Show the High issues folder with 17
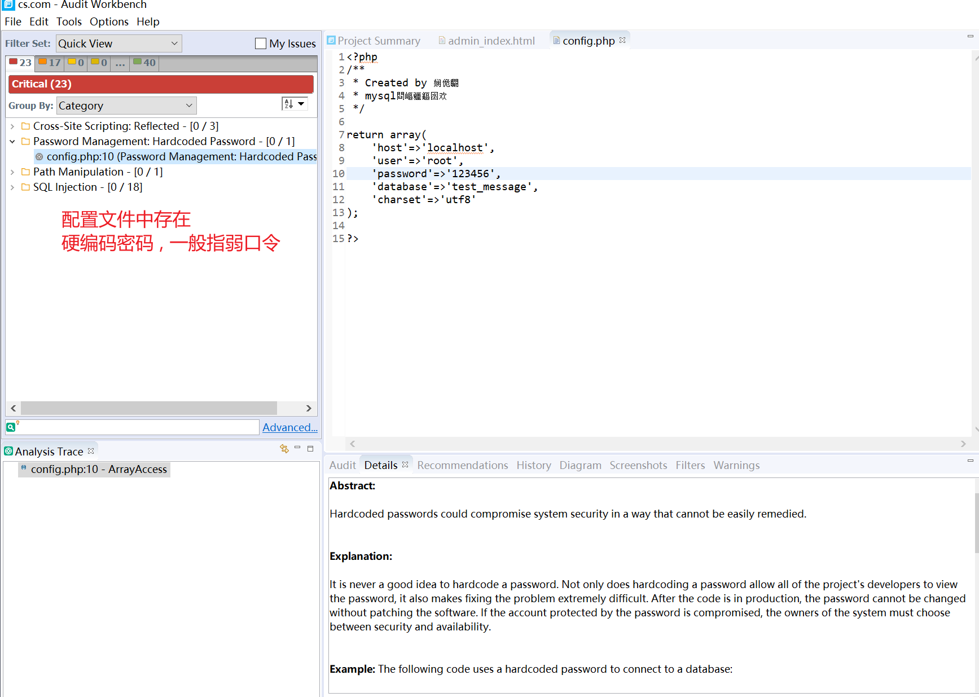This screenshot has height=697, width=979. click(50, 63)
